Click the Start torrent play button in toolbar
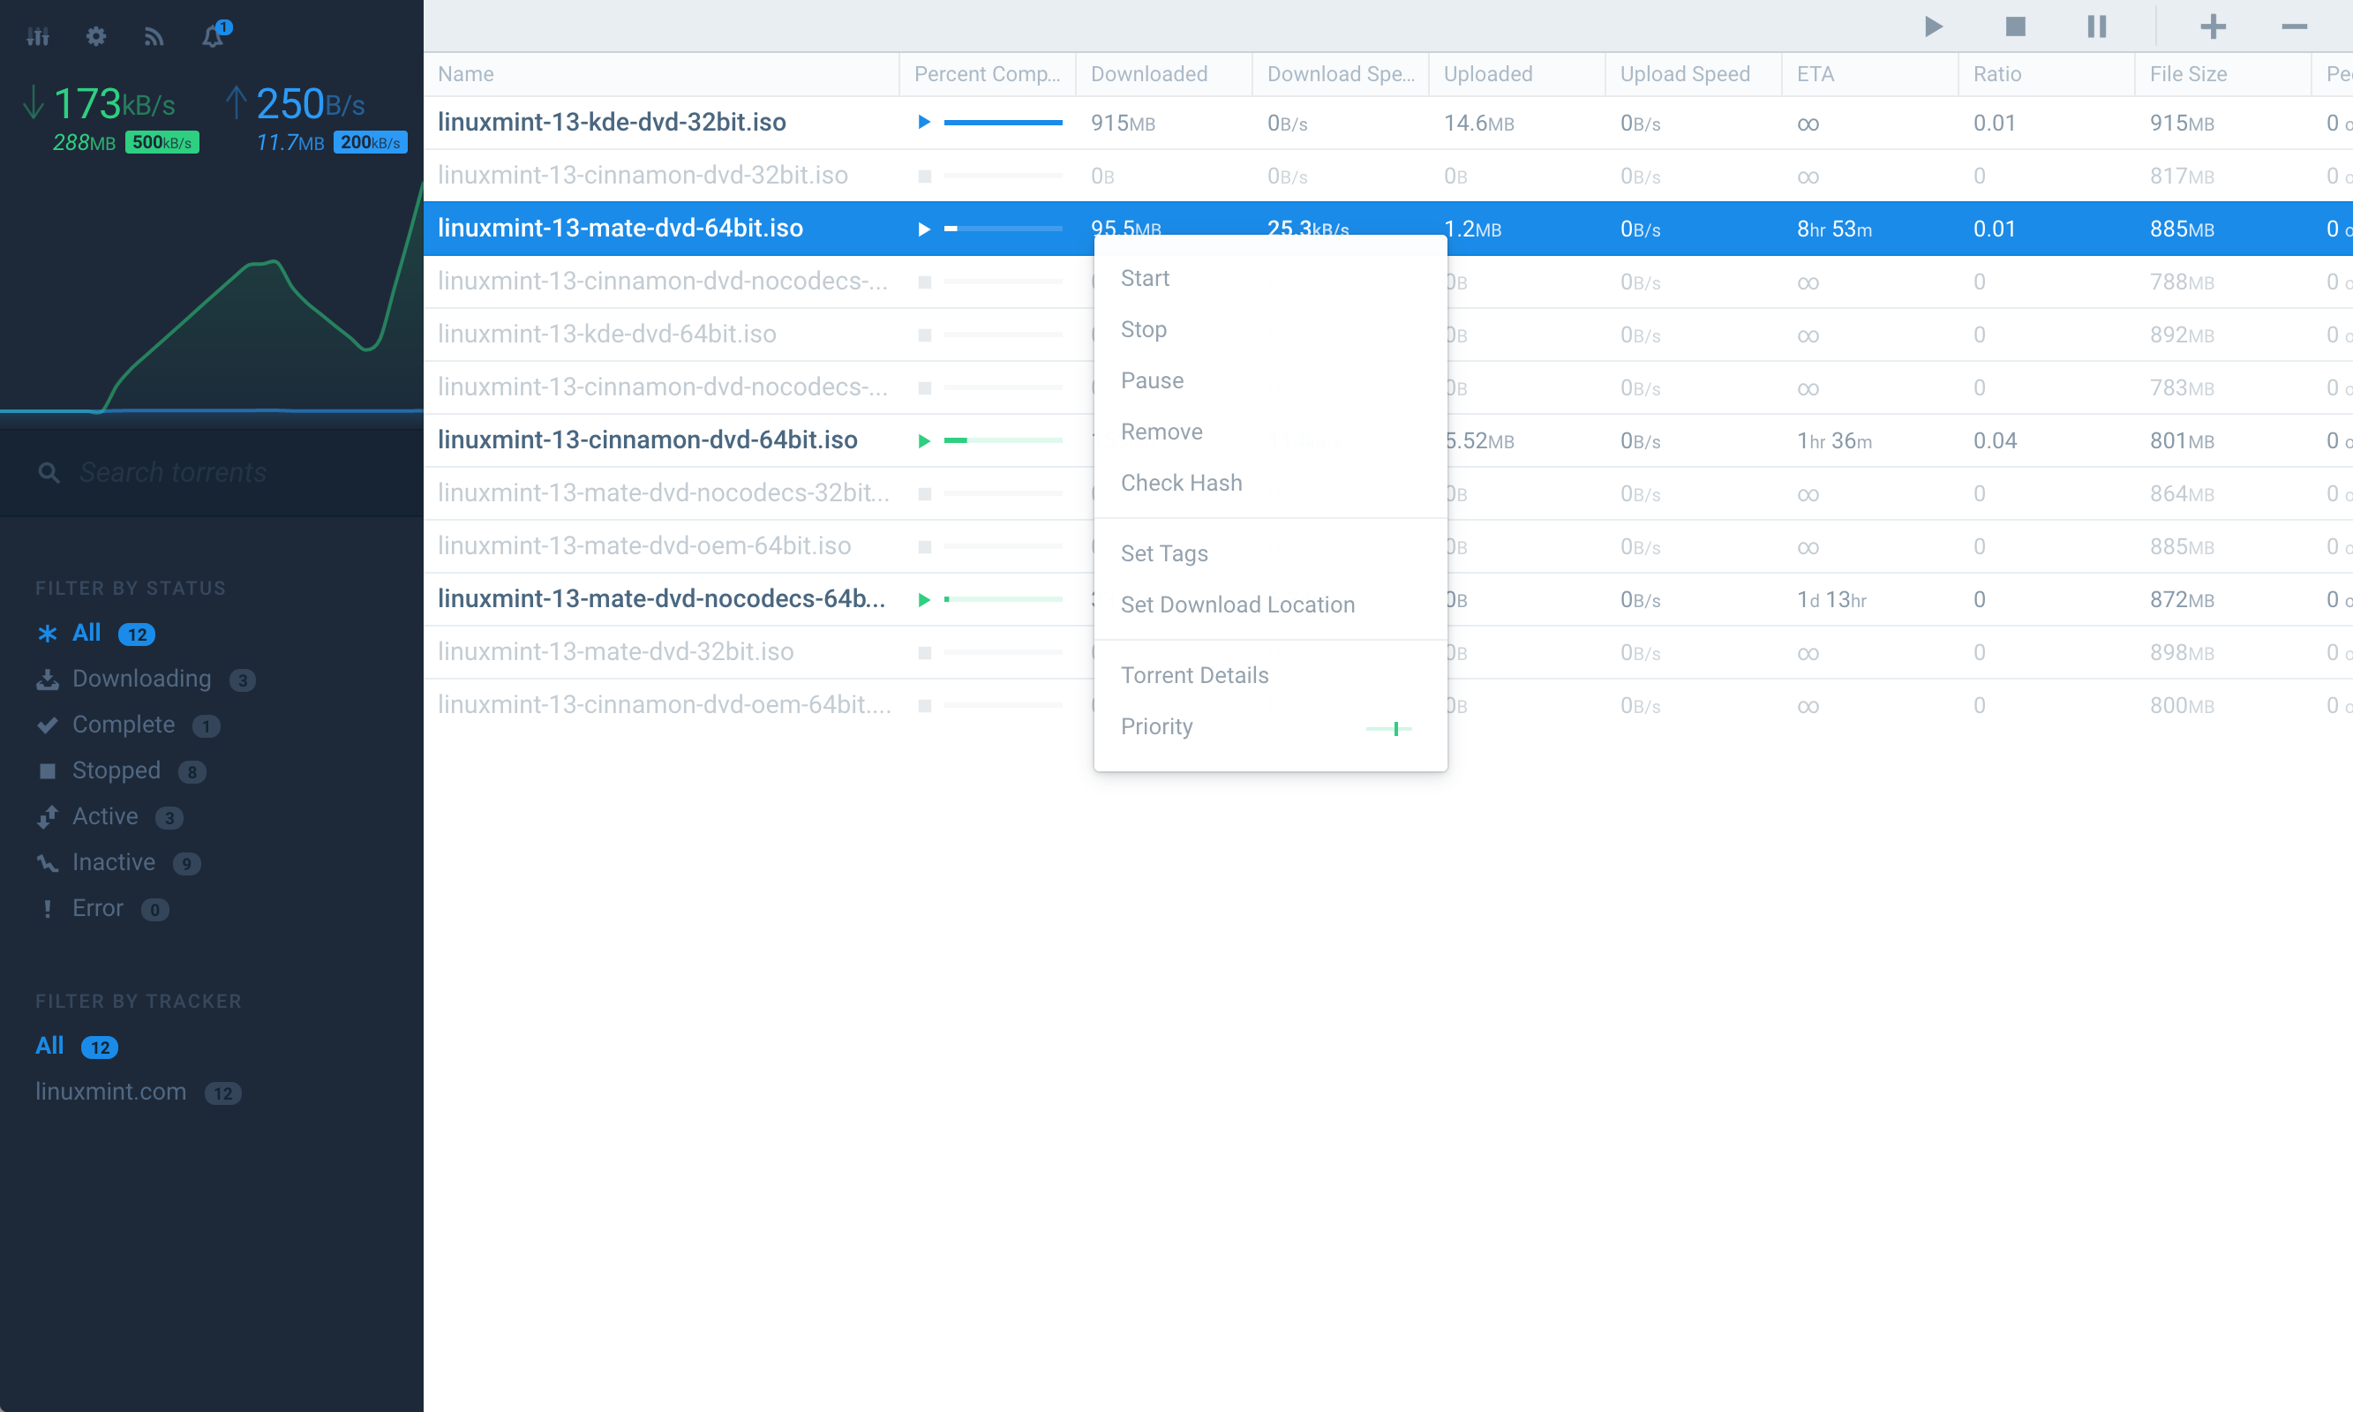This screenshot has height=1412, width=2353. pos(1934,26)
